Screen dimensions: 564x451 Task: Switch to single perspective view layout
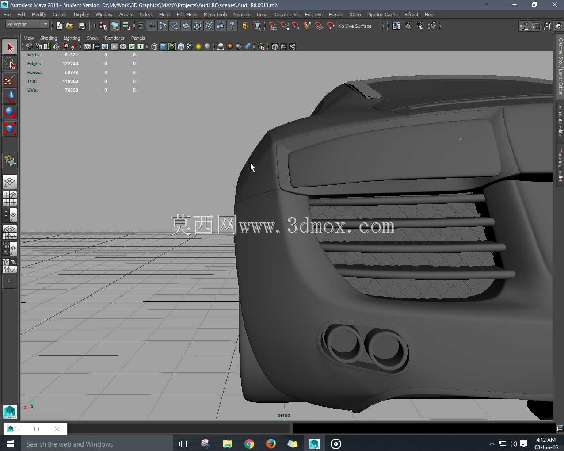point(10,182)
